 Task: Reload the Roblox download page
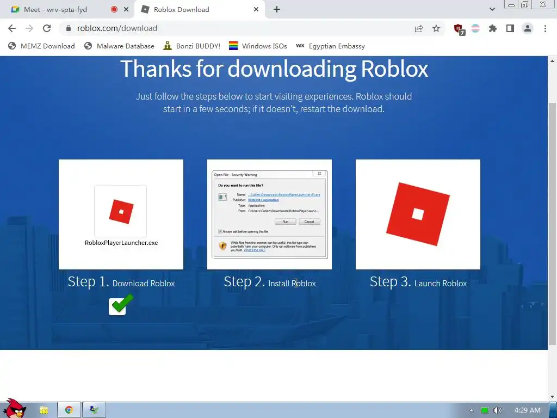pyautogui.click(x=47, y=28)
